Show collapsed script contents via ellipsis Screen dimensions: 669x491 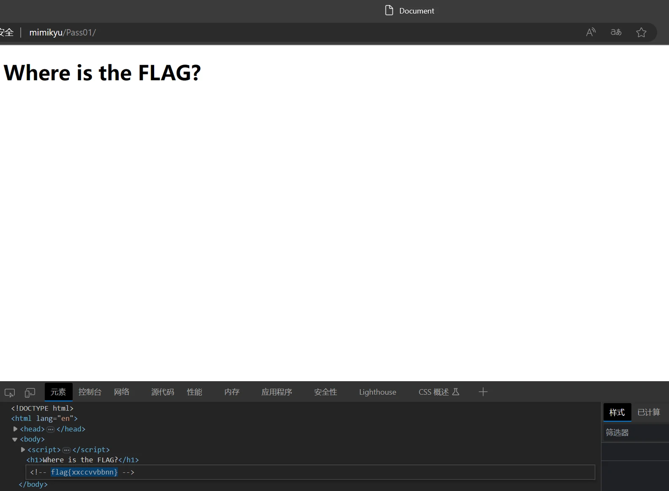pyautogui.click(x=67, y=450)
